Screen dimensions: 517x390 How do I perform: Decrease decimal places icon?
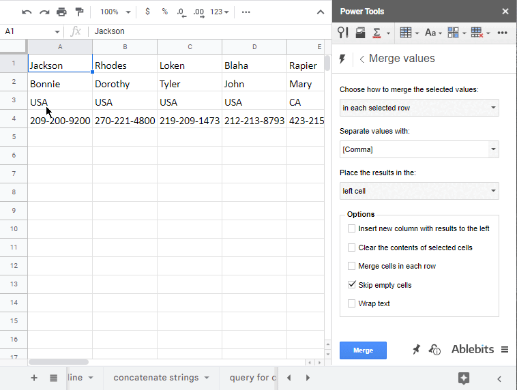tap(181, 12)
